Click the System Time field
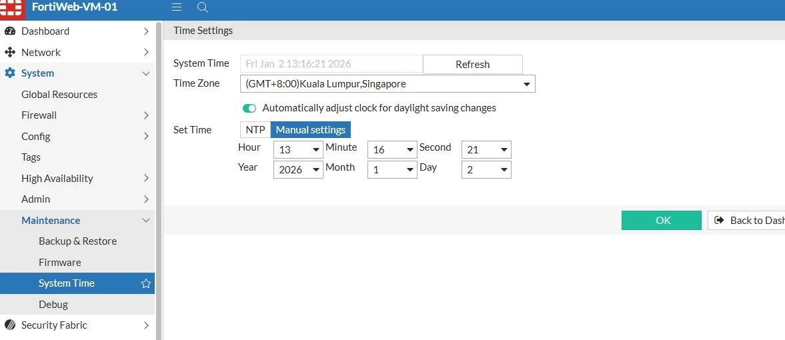This screenshot has height=340, width=785. 331,64
